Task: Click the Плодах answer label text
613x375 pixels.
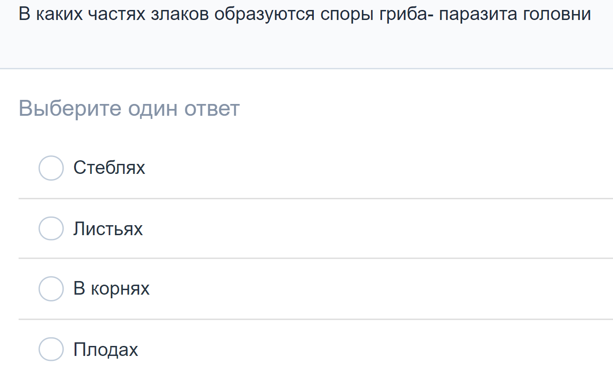Action: [106, 350]
